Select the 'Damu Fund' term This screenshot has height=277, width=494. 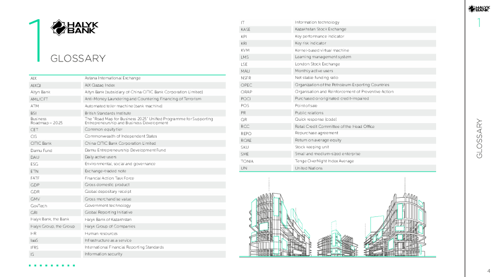[41, 151]
